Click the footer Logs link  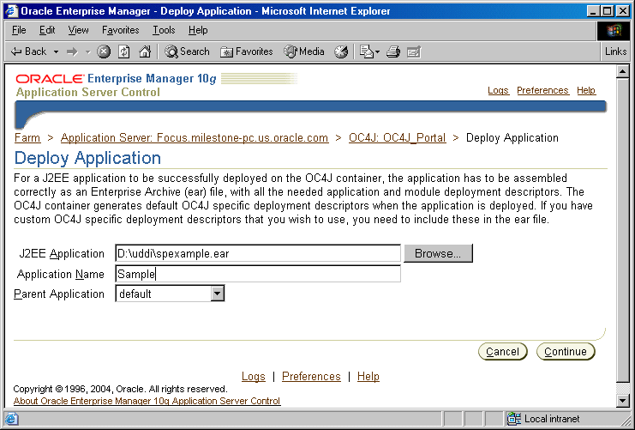(x=254, y=377)
